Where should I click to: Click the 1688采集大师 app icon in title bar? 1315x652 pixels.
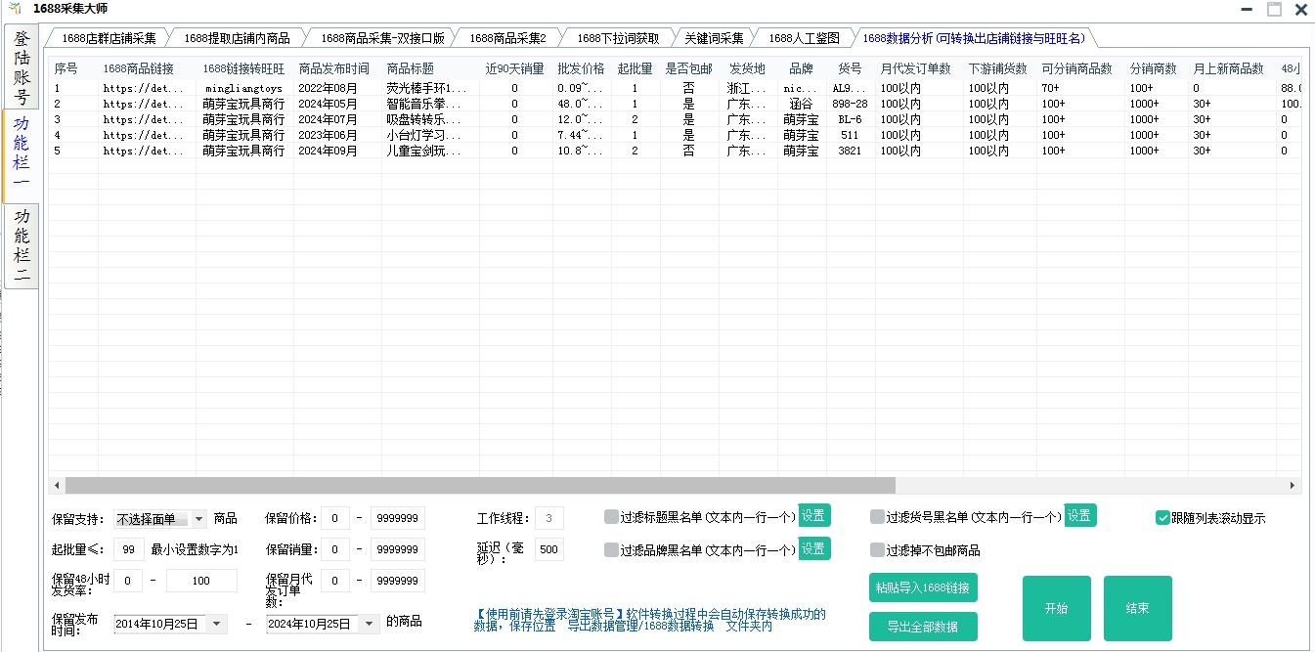click(x=17, y=9)
